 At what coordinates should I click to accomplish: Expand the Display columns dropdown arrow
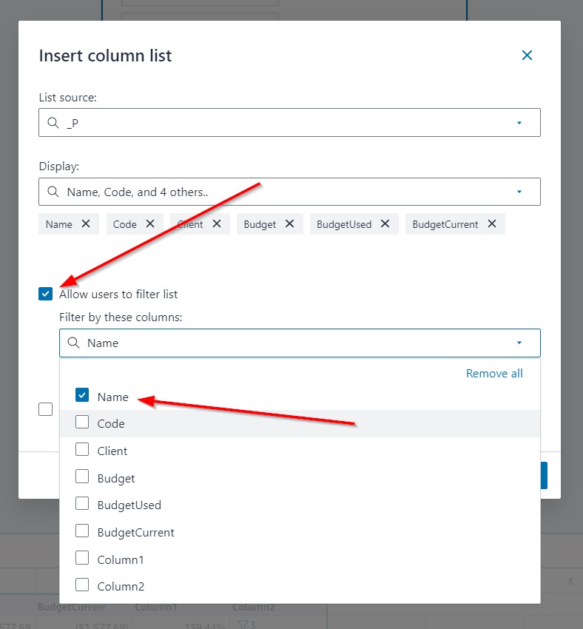click(519, 192)
